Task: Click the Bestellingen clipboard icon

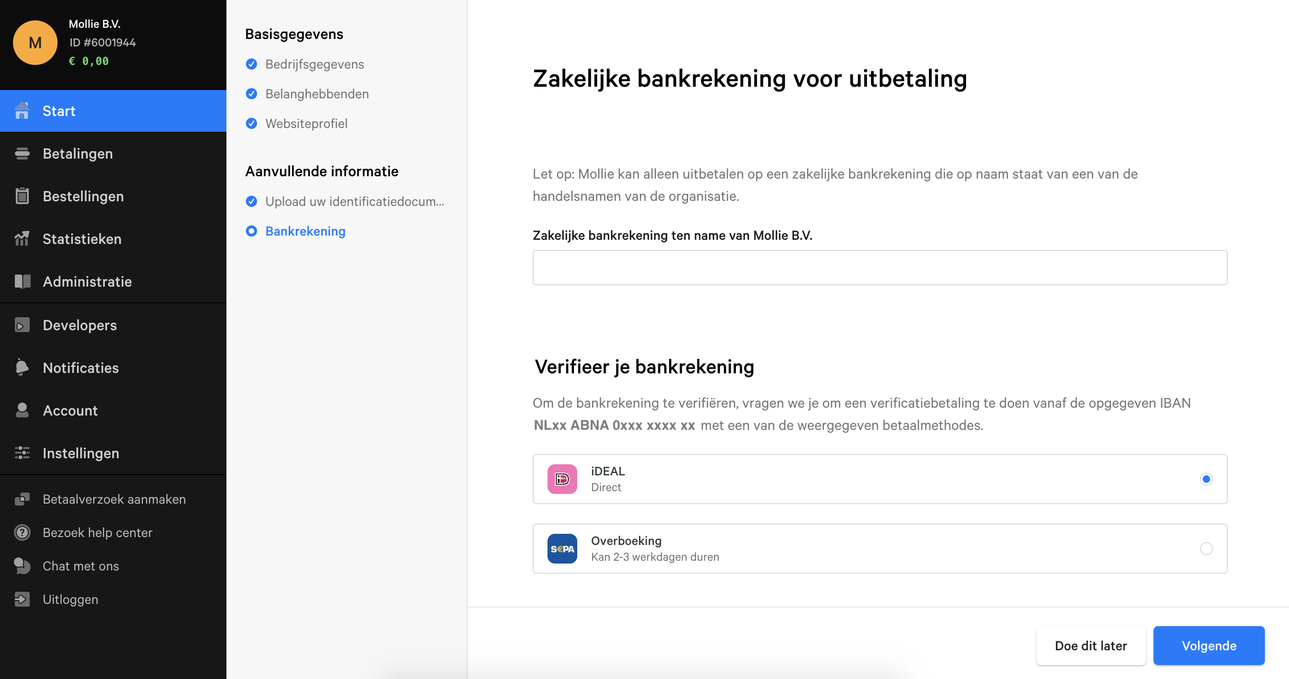Action: pos(22,196)
